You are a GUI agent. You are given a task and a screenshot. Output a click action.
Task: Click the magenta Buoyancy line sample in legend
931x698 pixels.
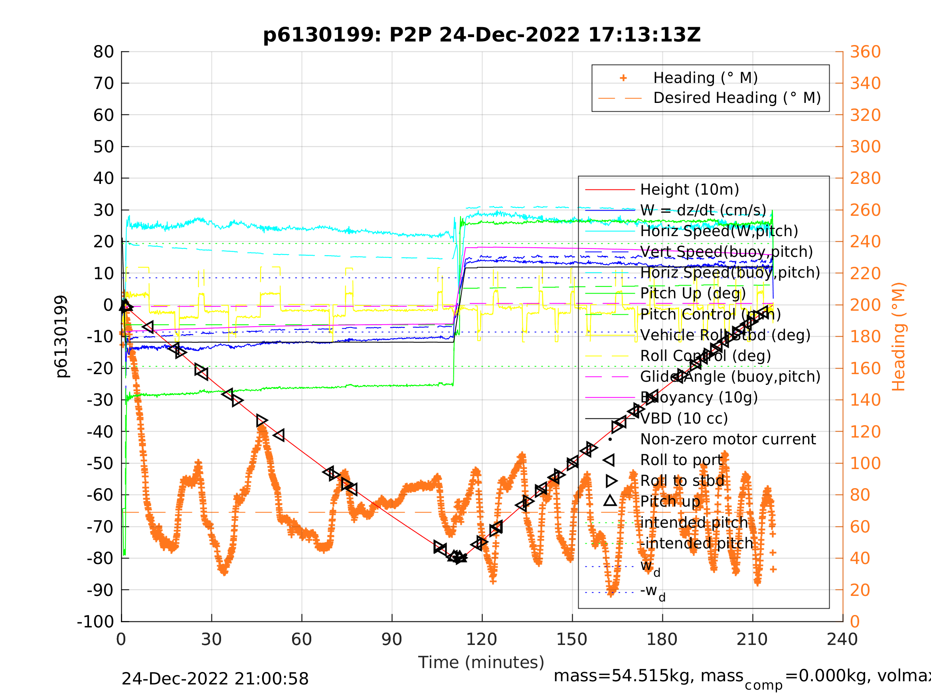[610, 398]
